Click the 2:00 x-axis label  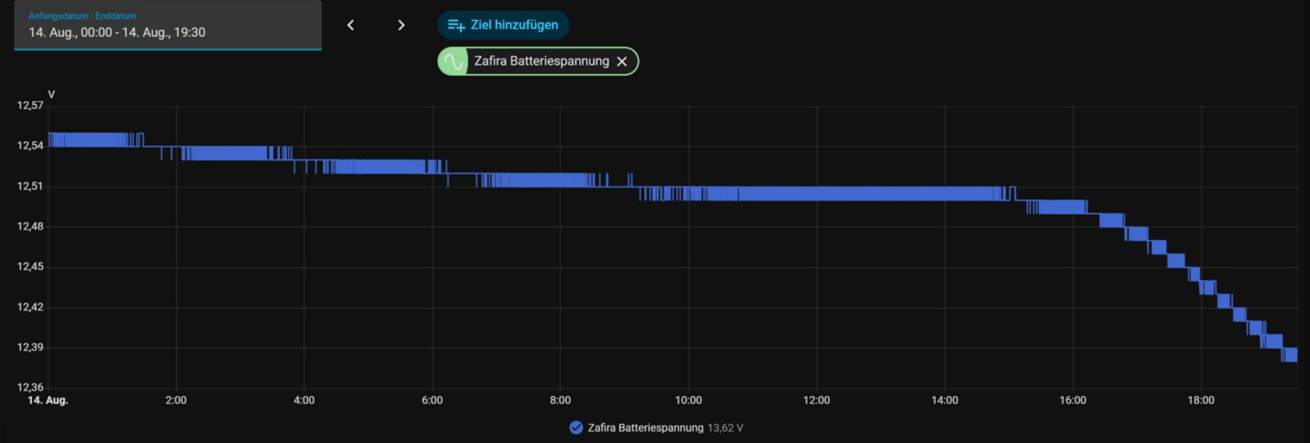tap(176, 400)
